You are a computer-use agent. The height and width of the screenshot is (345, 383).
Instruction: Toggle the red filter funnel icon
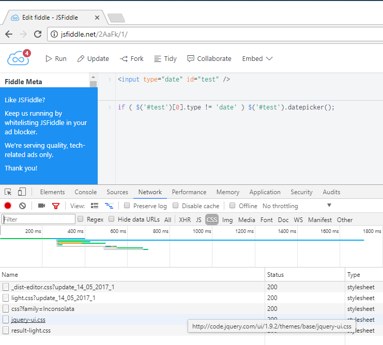click(x=56, y=206)
